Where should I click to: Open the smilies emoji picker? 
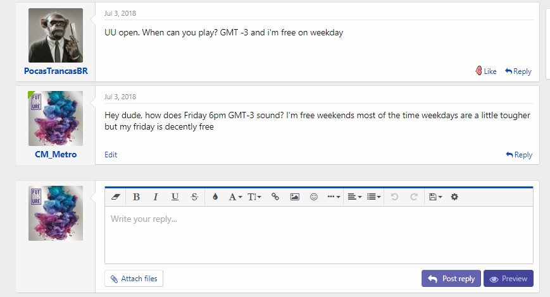tap(313, 197)
